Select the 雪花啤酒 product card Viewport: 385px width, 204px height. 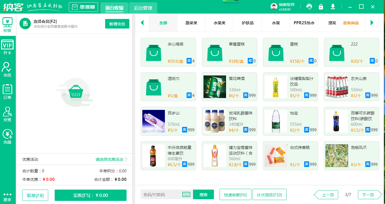point(229,87)
